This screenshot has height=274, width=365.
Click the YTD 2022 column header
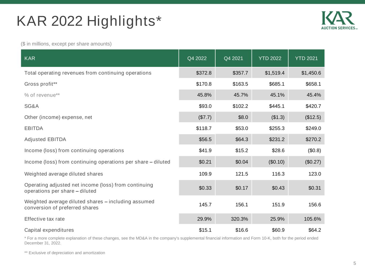(270, 58)
